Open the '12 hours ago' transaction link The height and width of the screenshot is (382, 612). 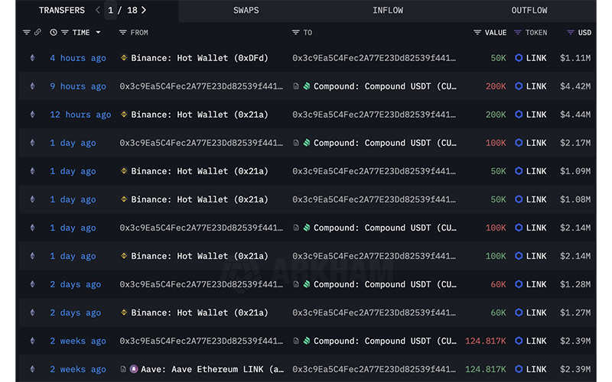click(x=80, y=115)
